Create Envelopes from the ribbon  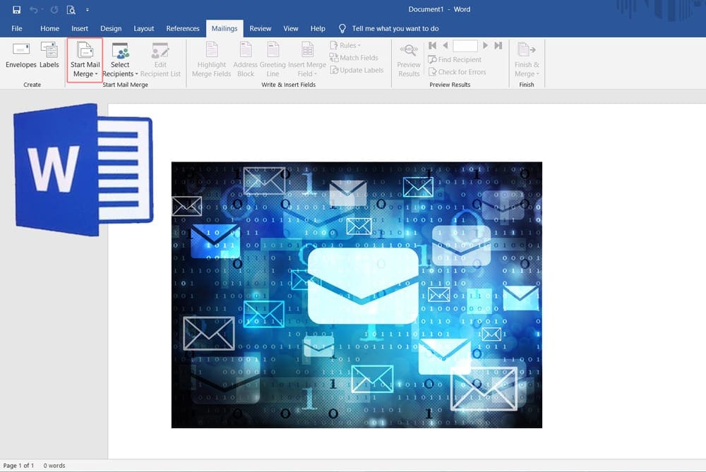tap(20, 55)
